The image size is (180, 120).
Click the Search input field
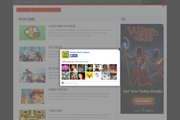click(152, 2)
